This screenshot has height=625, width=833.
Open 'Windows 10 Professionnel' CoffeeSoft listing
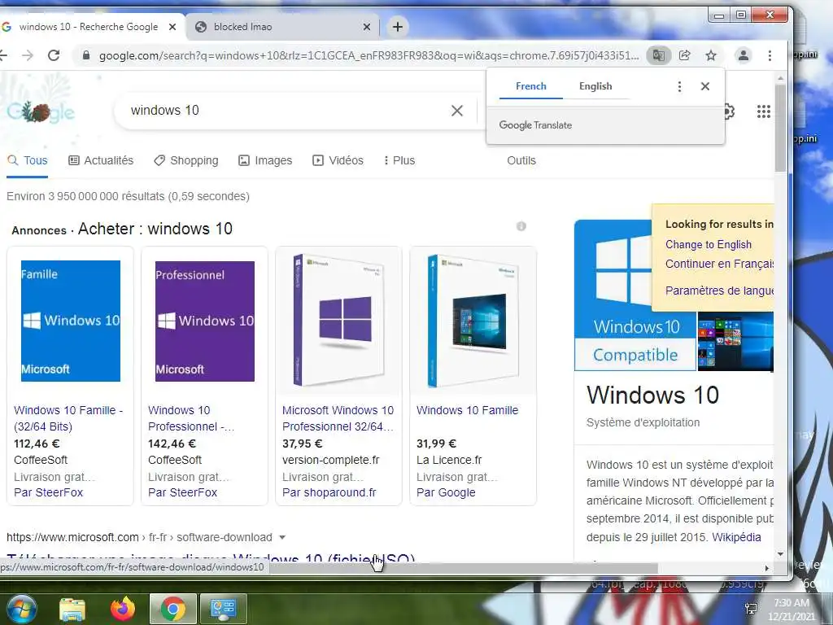(191, 418)
